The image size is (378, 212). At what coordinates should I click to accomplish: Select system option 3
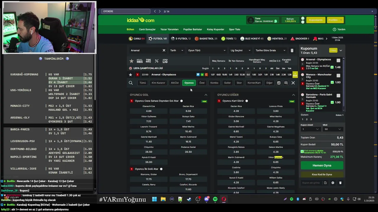pos(311,119)
